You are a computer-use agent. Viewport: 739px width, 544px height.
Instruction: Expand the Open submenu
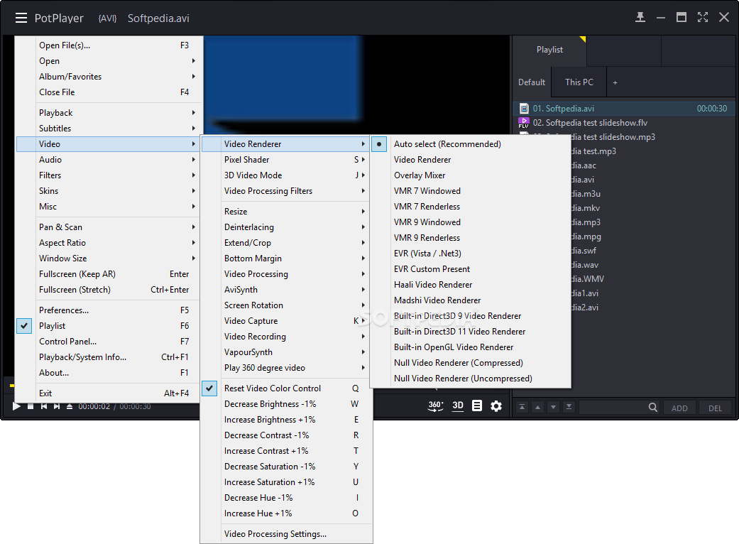coord(109,61)
